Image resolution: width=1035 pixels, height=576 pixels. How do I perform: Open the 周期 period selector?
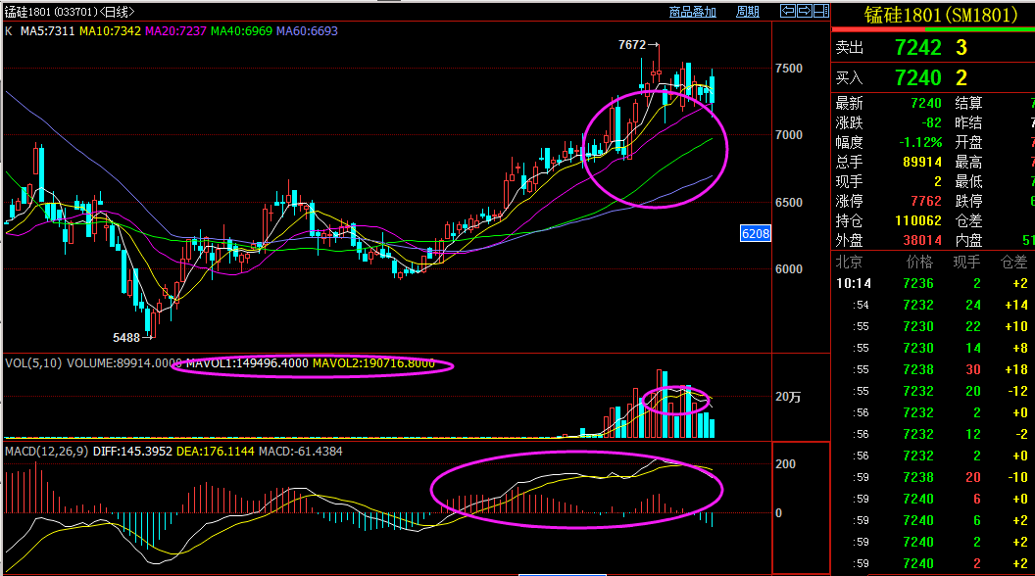(747, 12)
